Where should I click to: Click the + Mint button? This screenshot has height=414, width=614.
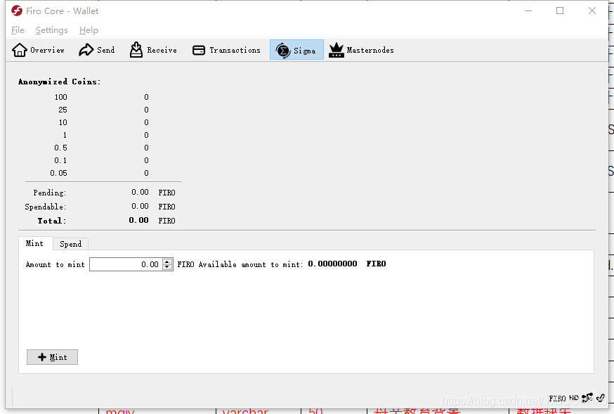tap(52, 357)
